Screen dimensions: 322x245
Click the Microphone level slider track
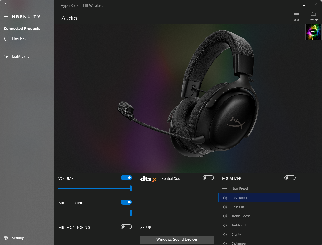95,213
